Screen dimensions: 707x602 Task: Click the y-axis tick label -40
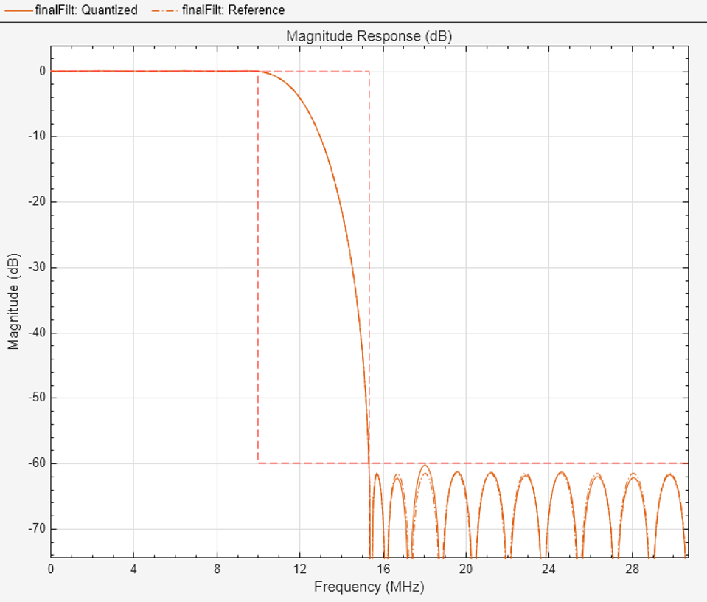[x=37, y=333]
